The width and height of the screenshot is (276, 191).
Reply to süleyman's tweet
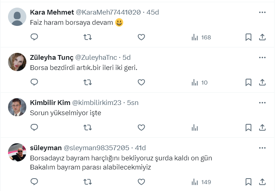[34, 182]
